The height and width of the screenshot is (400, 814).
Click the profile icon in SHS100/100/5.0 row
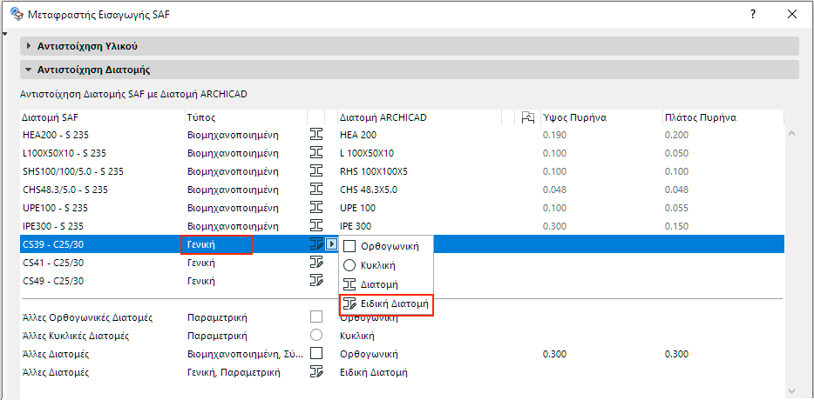click(x=316, y=171)
